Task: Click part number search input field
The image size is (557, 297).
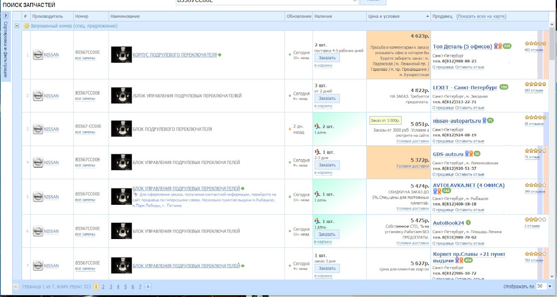Action: coord(267,2)
